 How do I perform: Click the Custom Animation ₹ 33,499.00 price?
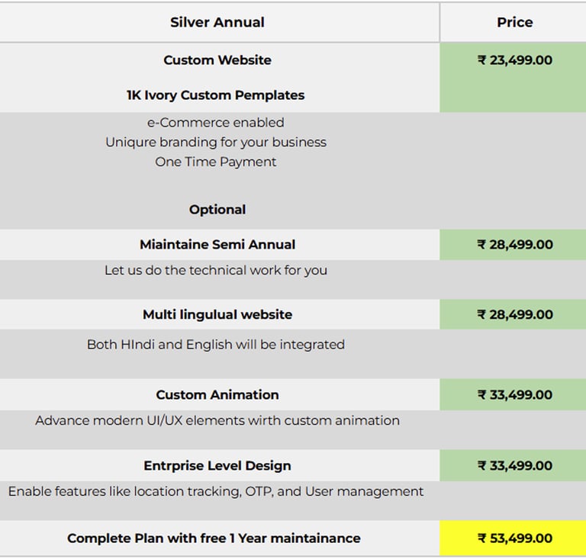click(514, 395)
